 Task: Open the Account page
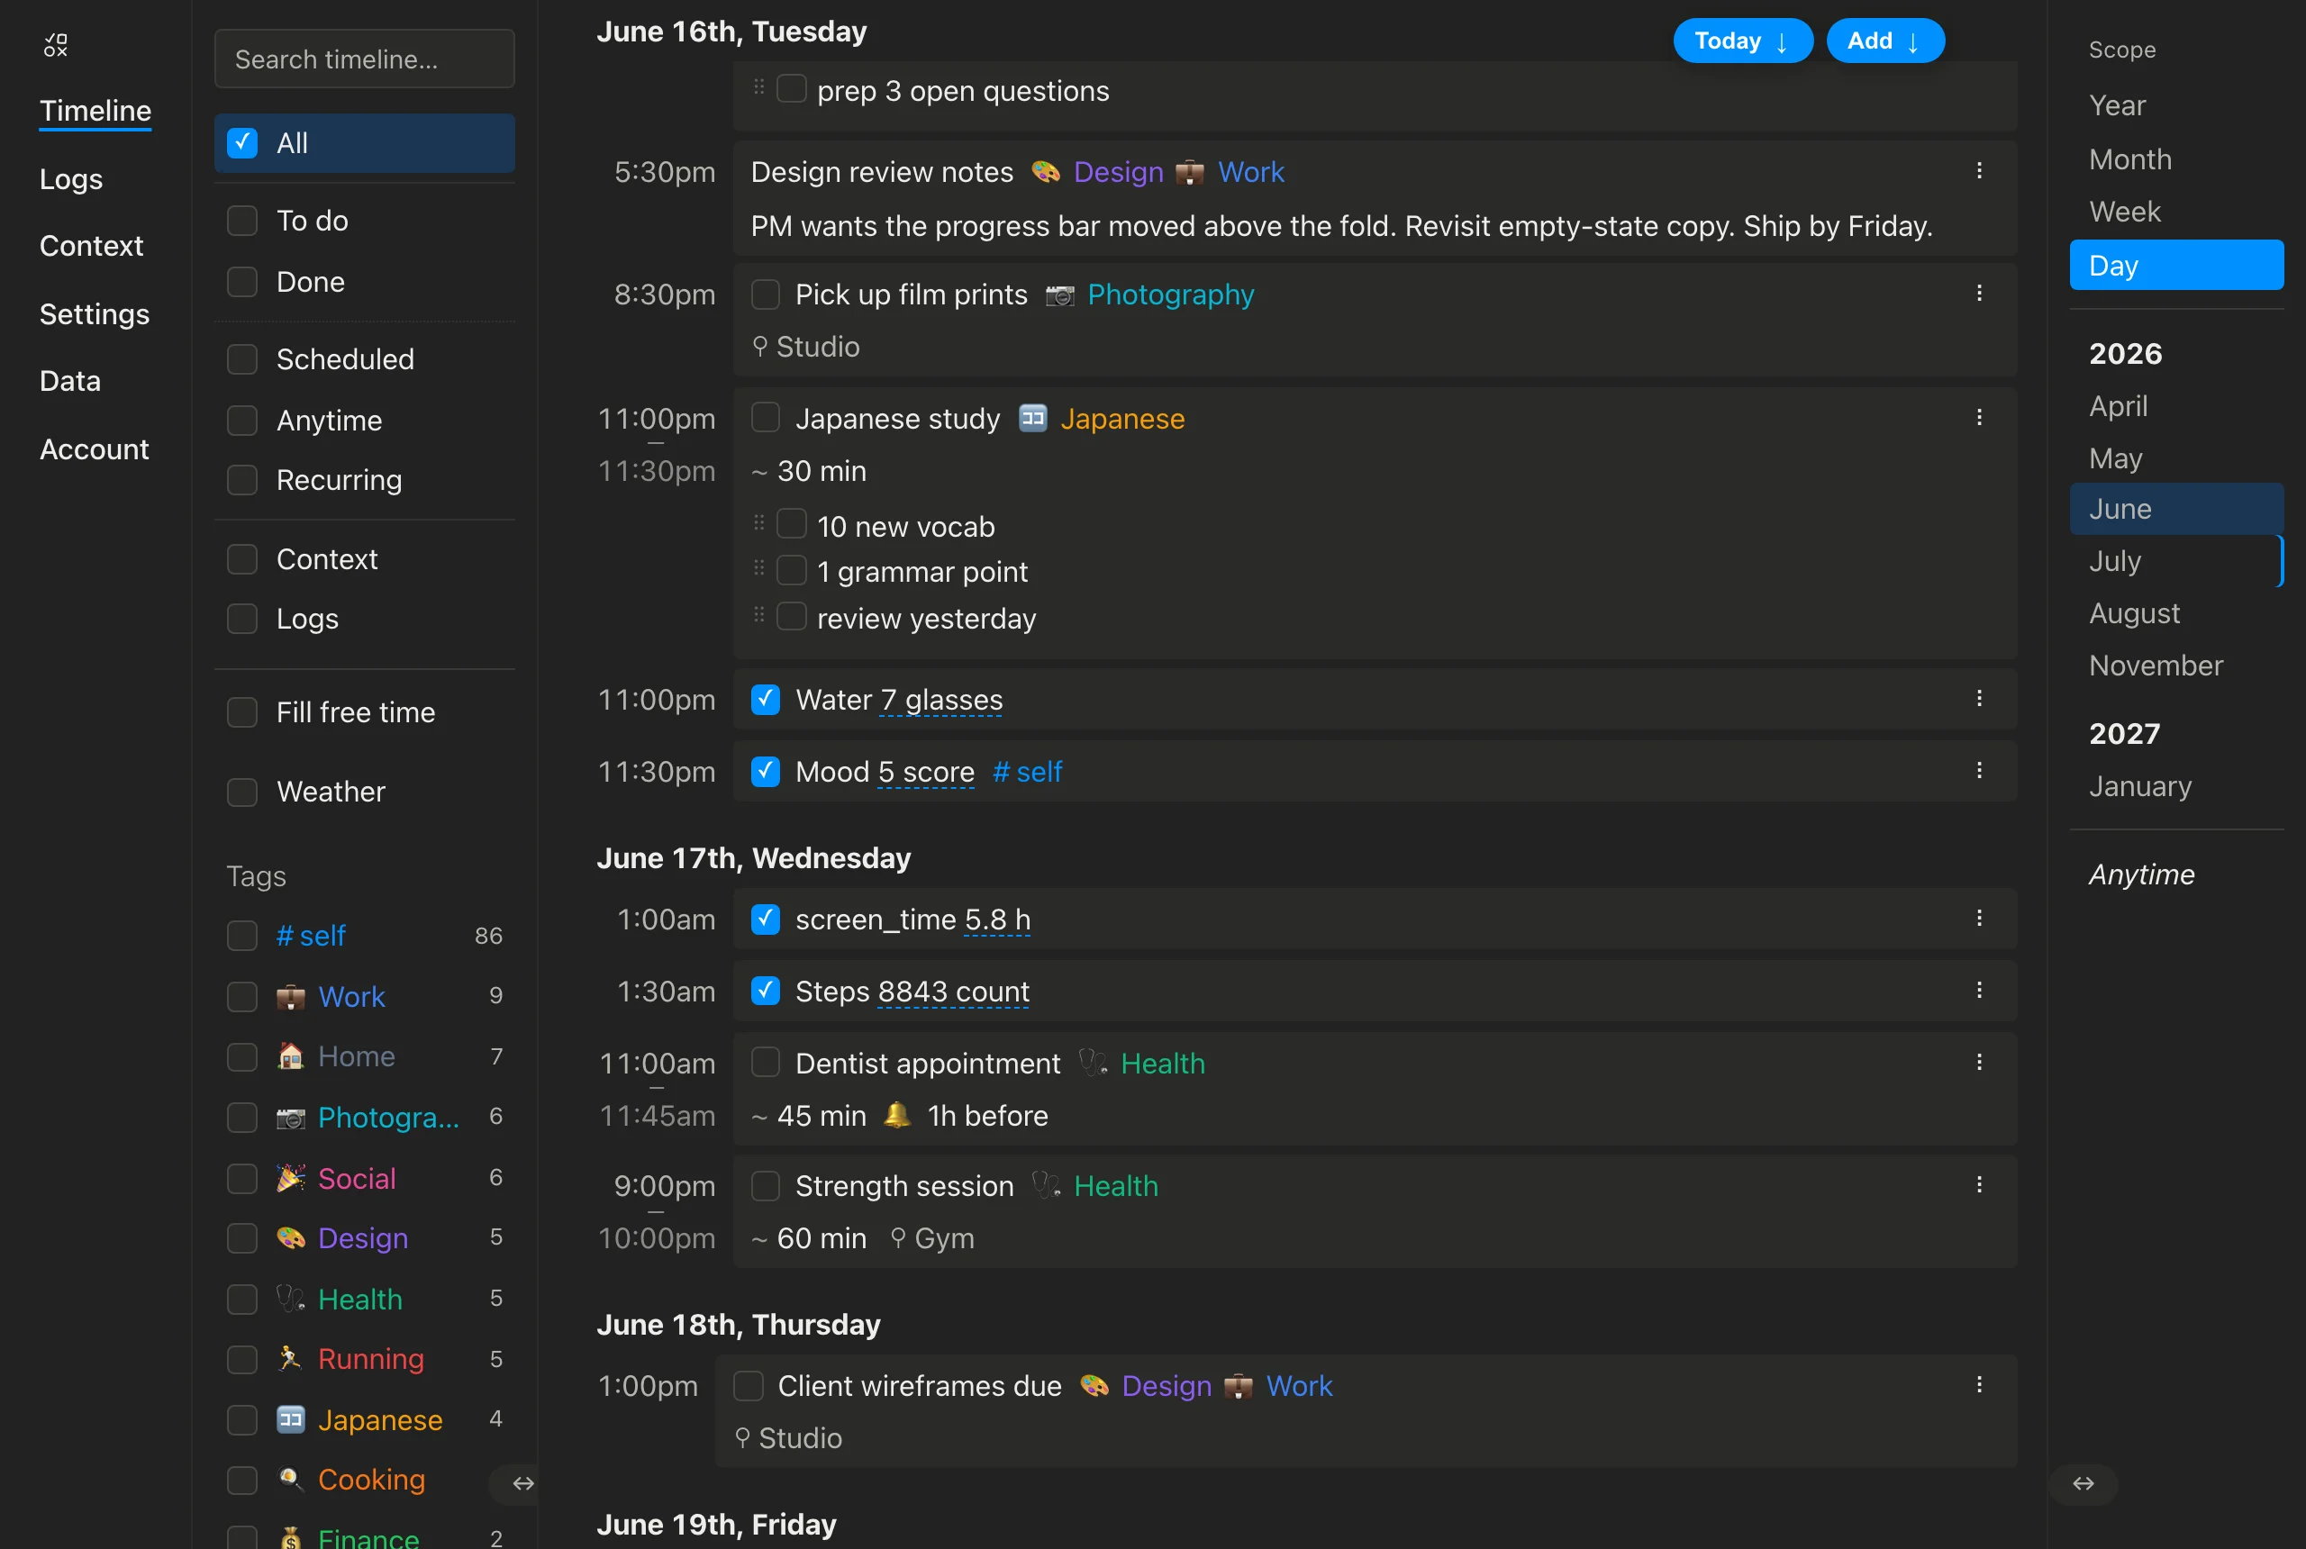[95, 449]
